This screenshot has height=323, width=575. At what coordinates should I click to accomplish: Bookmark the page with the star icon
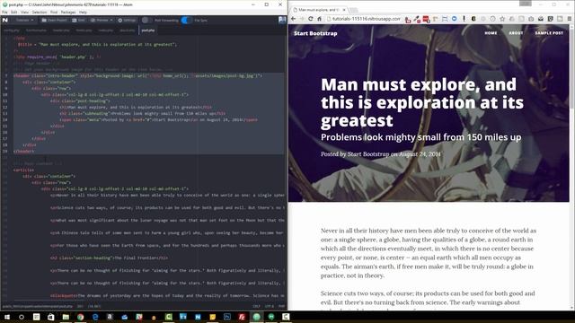[502, 19]
